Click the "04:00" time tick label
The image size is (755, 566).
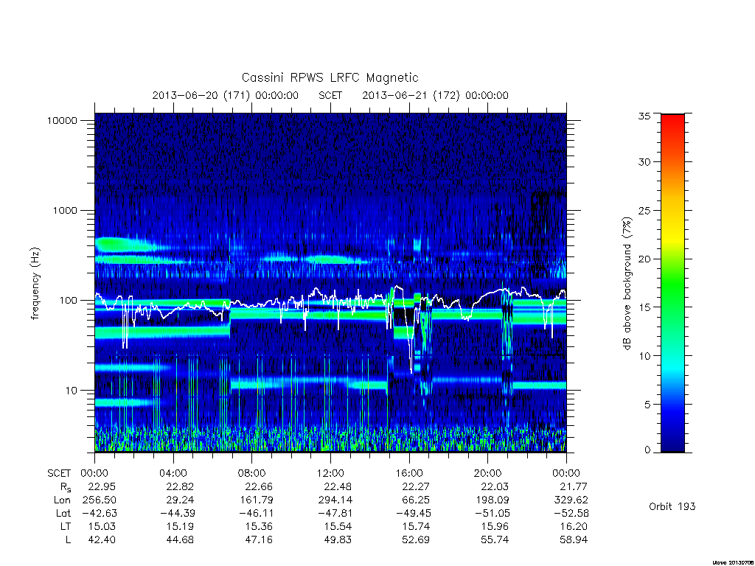173,473
